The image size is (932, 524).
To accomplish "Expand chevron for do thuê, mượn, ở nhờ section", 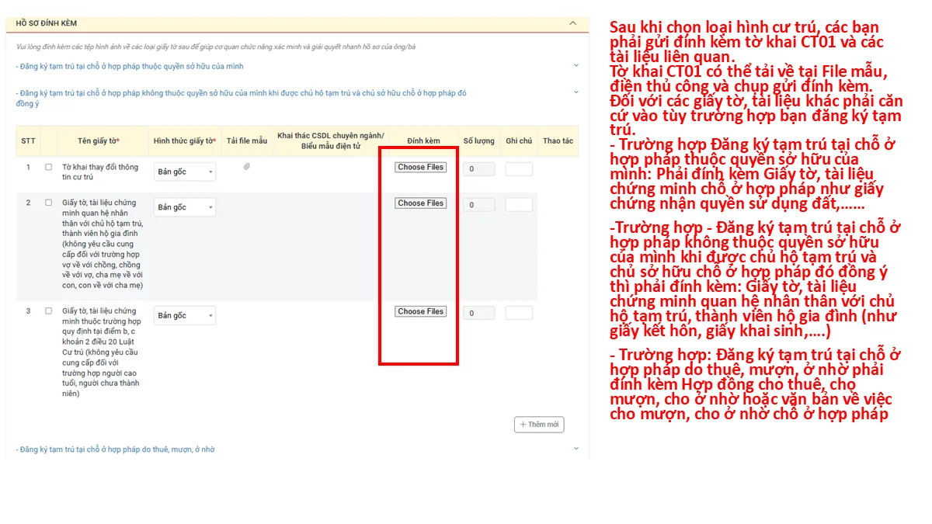I will pyautogui.click(x=576, y=449).
